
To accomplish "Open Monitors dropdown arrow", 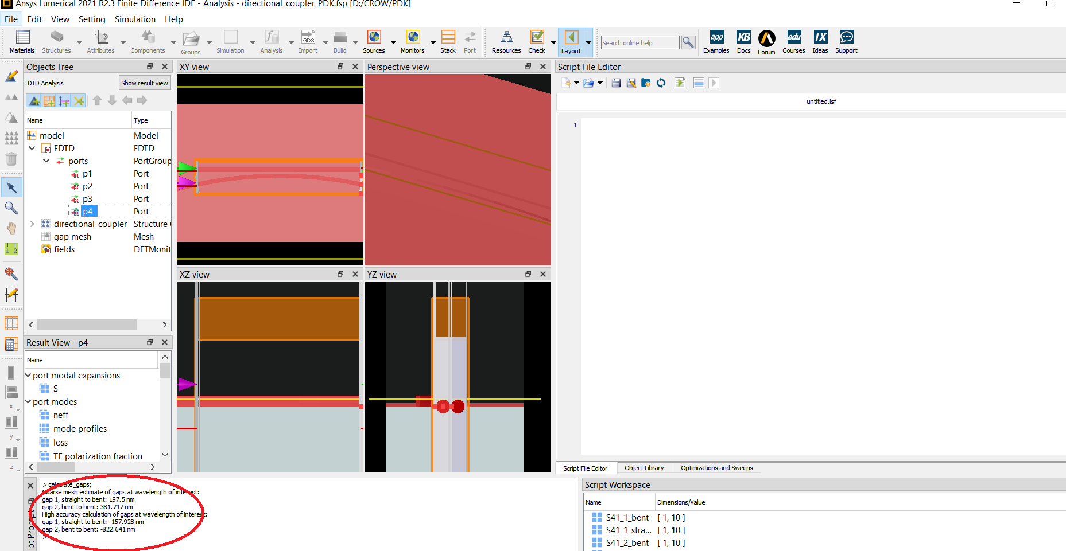I will click(x=433, y=42).
